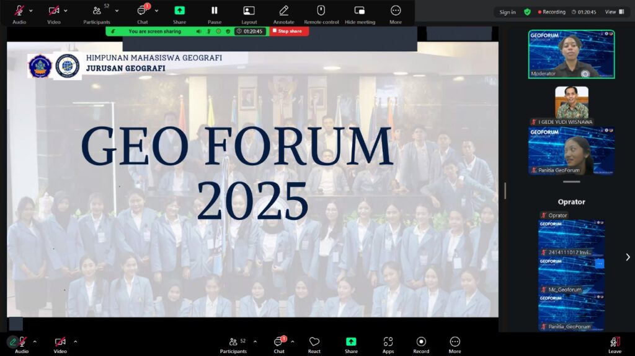This screenshot has height=356, width=635.
Task: Expand Participants options arrow in top toolbar
Action: pyautogui.click(x=117, y=11)
